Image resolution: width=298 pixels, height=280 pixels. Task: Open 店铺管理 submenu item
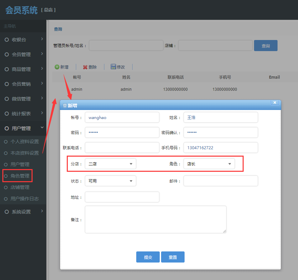click(20, 187)
